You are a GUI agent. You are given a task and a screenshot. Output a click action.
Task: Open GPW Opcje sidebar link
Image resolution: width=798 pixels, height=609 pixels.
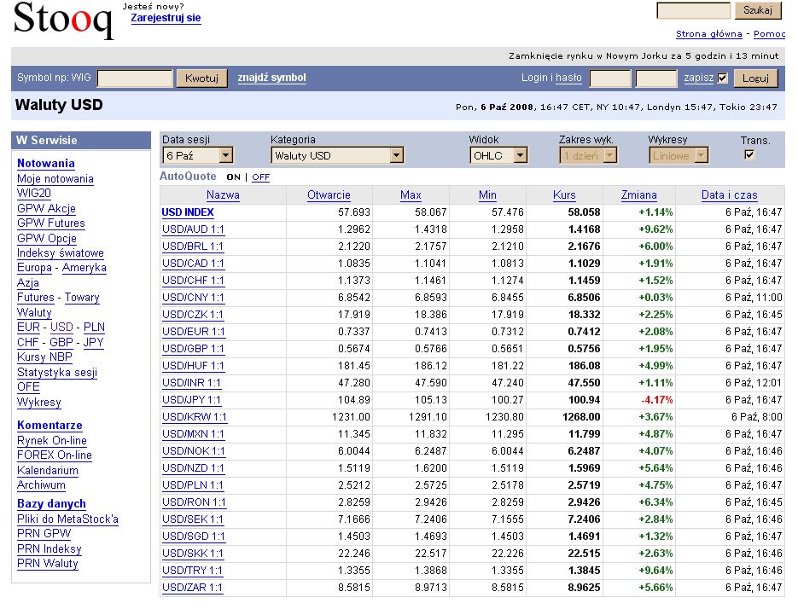click(x=47, y=238)
